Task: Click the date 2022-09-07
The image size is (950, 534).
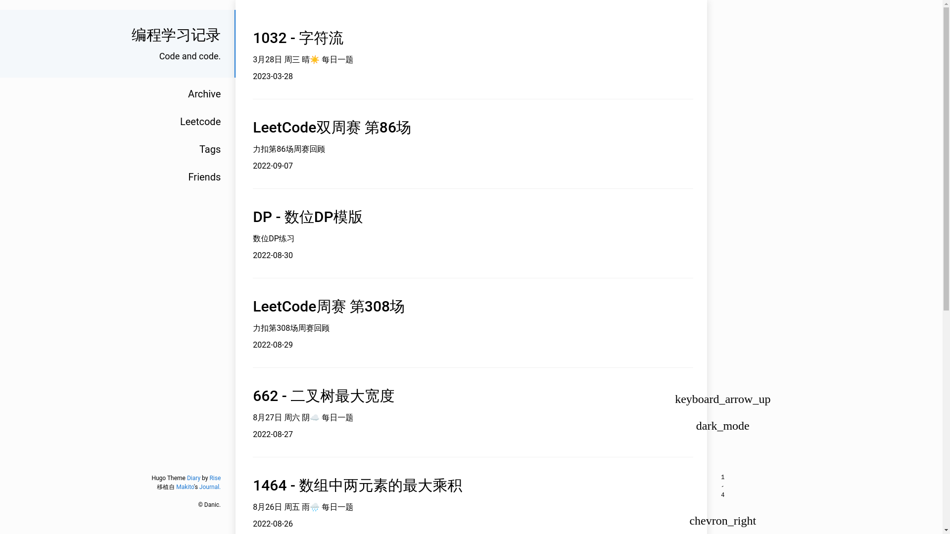Action: pos(273,166)
